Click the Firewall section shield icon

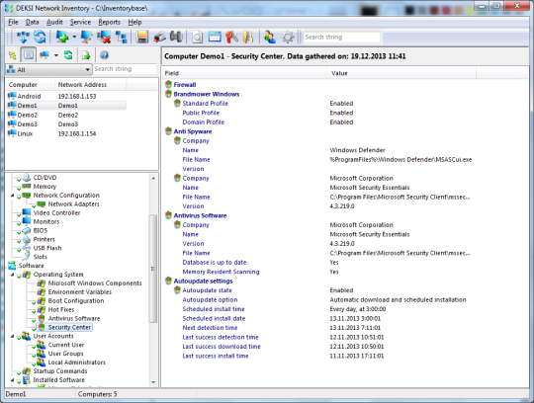point(168,84)
